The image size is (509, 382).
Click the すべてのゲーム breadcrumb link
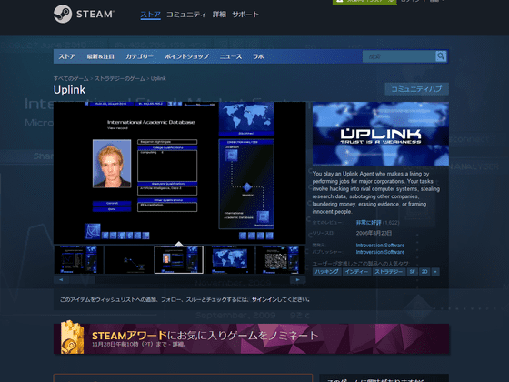pyautogui.click(x=71, y=78)
